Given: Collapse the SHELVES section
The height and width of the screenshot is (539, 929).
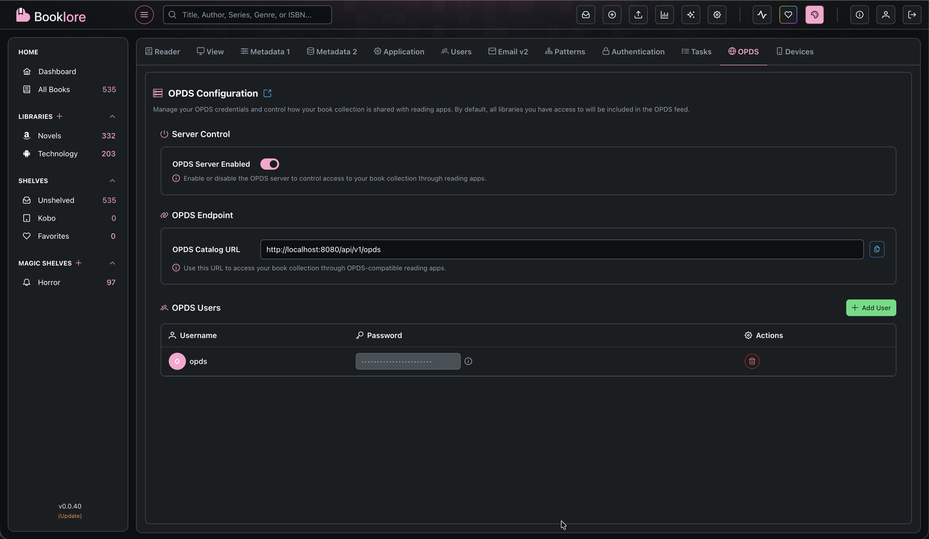Looking at the screenshot, I should (112, 180).
